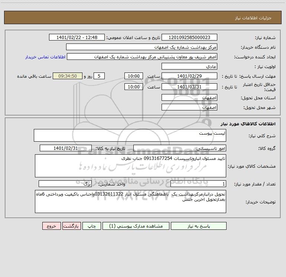Image resolution: width=286 pixels, height=277 pixels.
Task: Click the نام دستگاه خریدار field
Action: (142, 47)
